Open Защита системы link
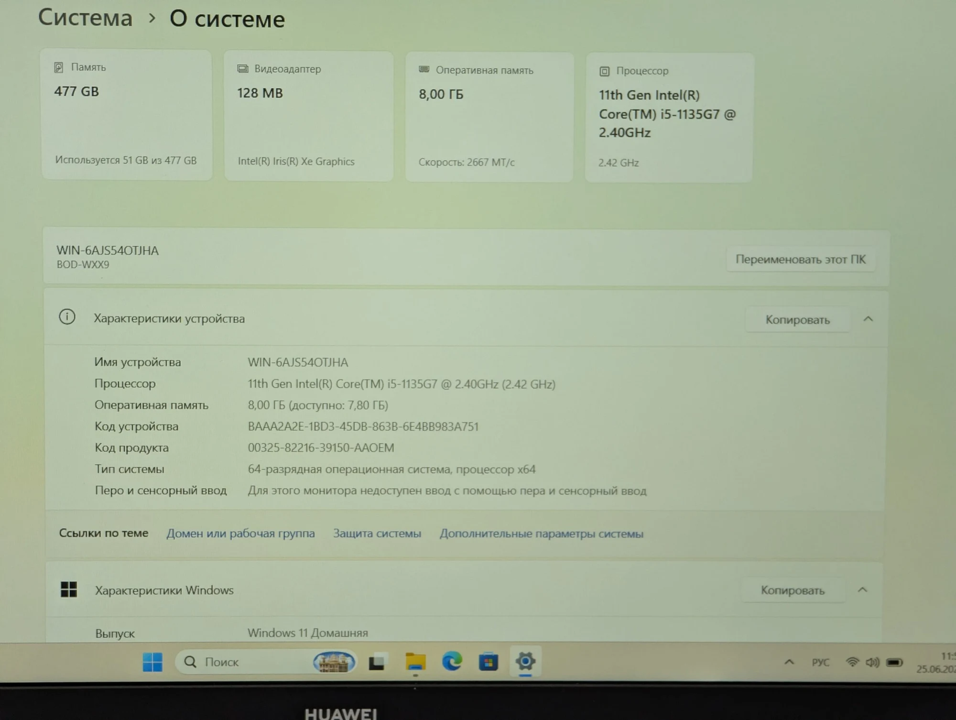Viewport: 956px width, 720px height. point(377,534)
